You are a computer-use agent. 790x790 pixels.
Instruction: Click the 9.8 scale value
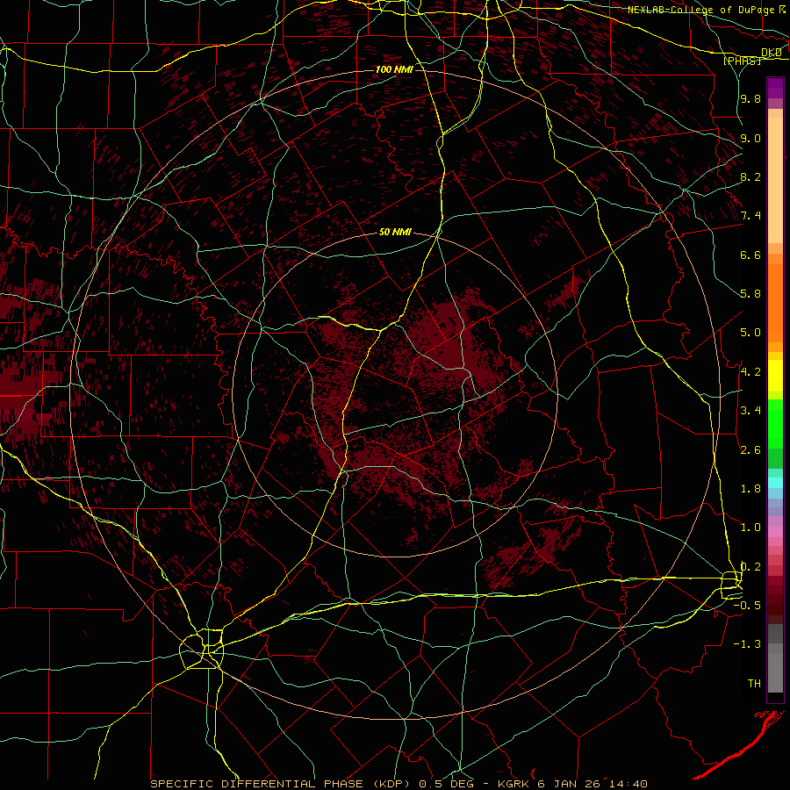(750, 98)
